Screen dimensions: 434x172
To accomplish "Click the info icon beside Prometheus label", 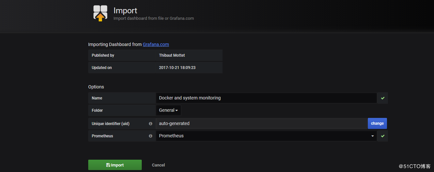I will coord(151,136).
